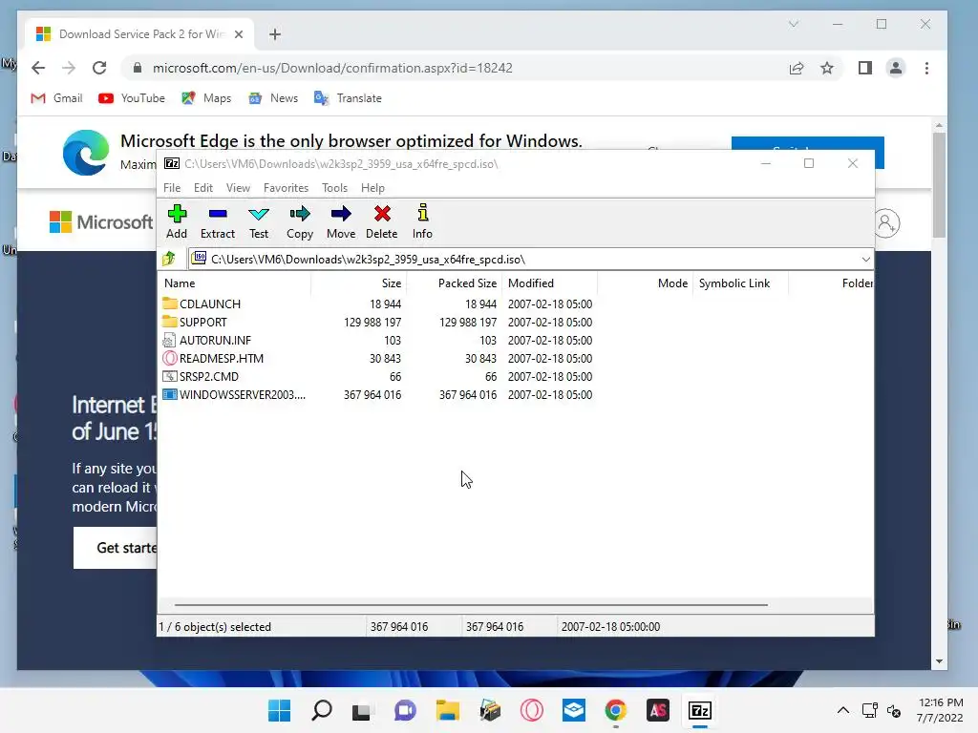Viewport: 978px width, 733px height.
Task: Open the Windows Start menu
Action: coord(280,710)
